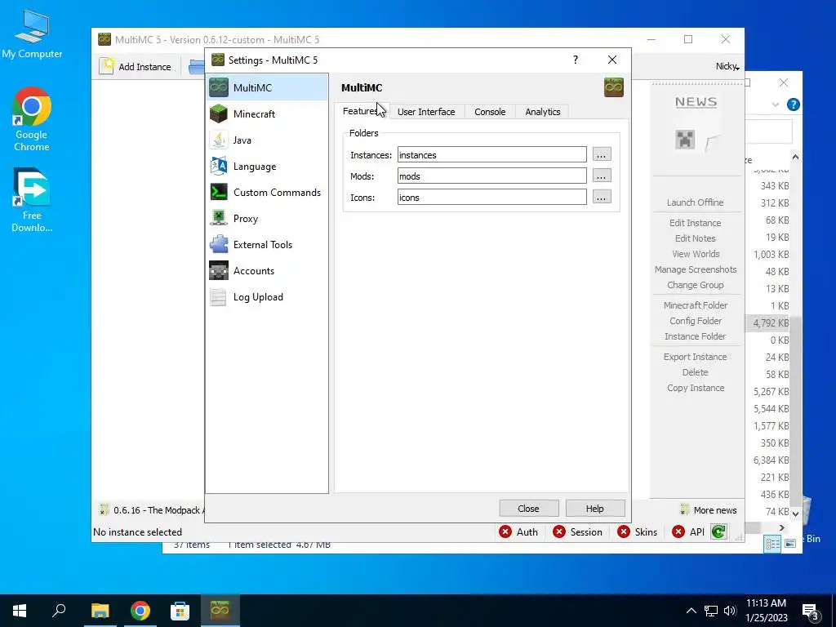This screenshot has width=836, height=627.
Task: Open taskbar search
Action: (x=59, y=611)
